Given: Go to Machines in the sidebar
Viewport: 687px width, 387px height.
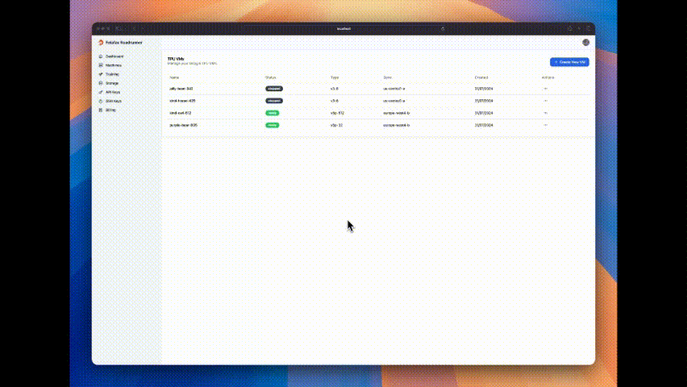Looking at the screenshot, I should [x=113, y=65].
